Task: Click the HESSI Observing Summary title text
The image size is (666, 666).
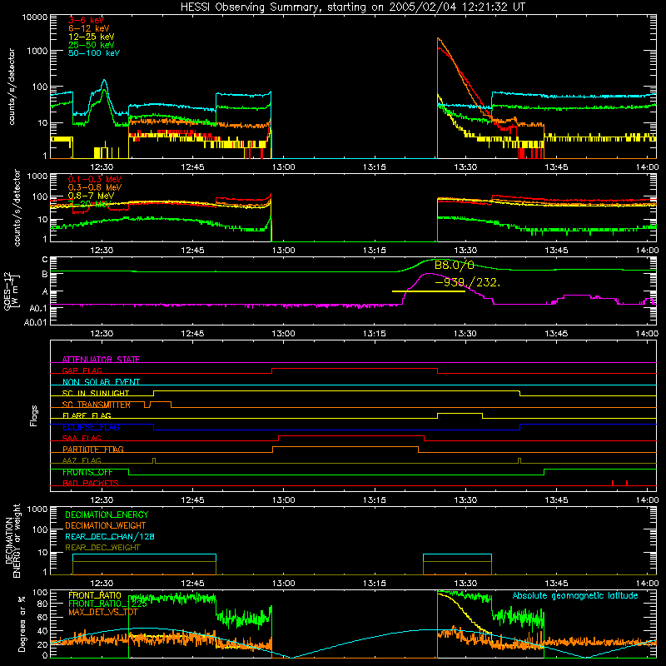Action: [352, 7]
